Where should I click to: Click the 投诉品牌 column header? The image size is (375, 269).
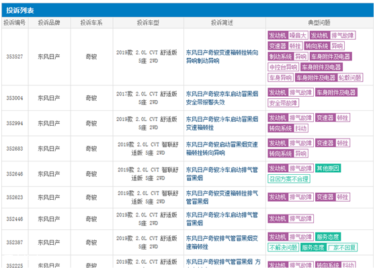[49, 23]
